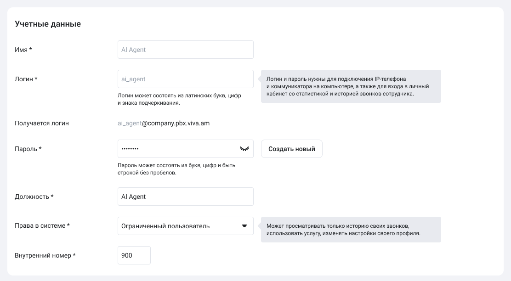511x281 pixels.
Task: Open the Ограниченный пользователь dropdown
Action: click(x=186, y=226)
